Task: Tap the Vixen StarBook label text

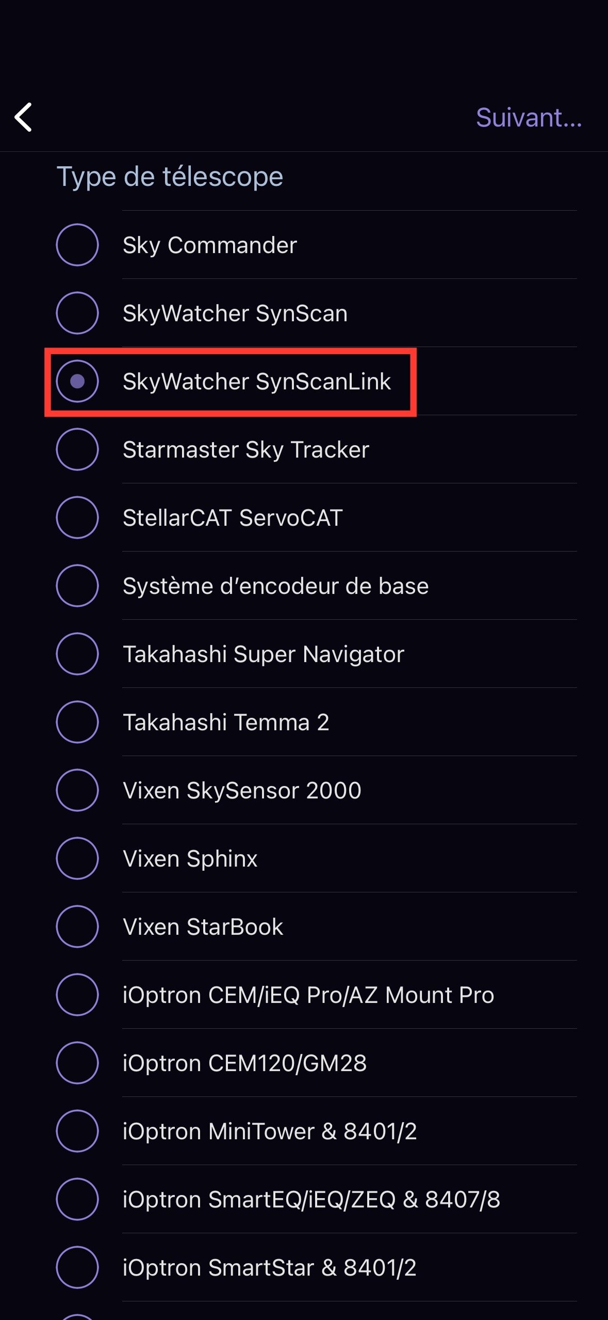Action: pos(203,927)
